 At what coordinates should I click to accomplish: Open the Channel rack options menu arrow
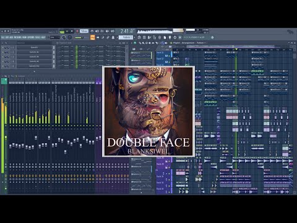pyautogui.click(x=2, y=43)
